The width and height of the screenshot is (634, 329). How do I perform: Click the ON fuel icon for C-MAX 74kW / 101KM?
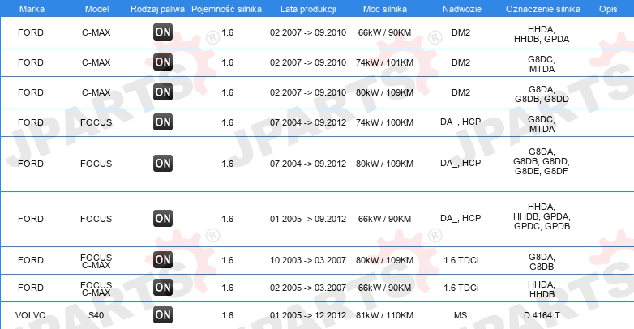coord(163,62)
